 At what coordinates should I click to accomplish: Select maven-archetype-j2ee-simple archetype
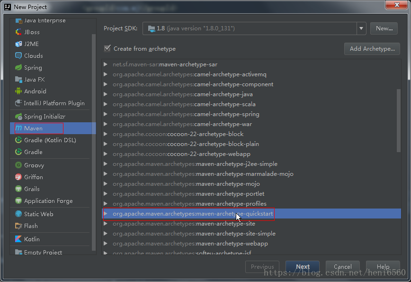(x=251, y=164)
